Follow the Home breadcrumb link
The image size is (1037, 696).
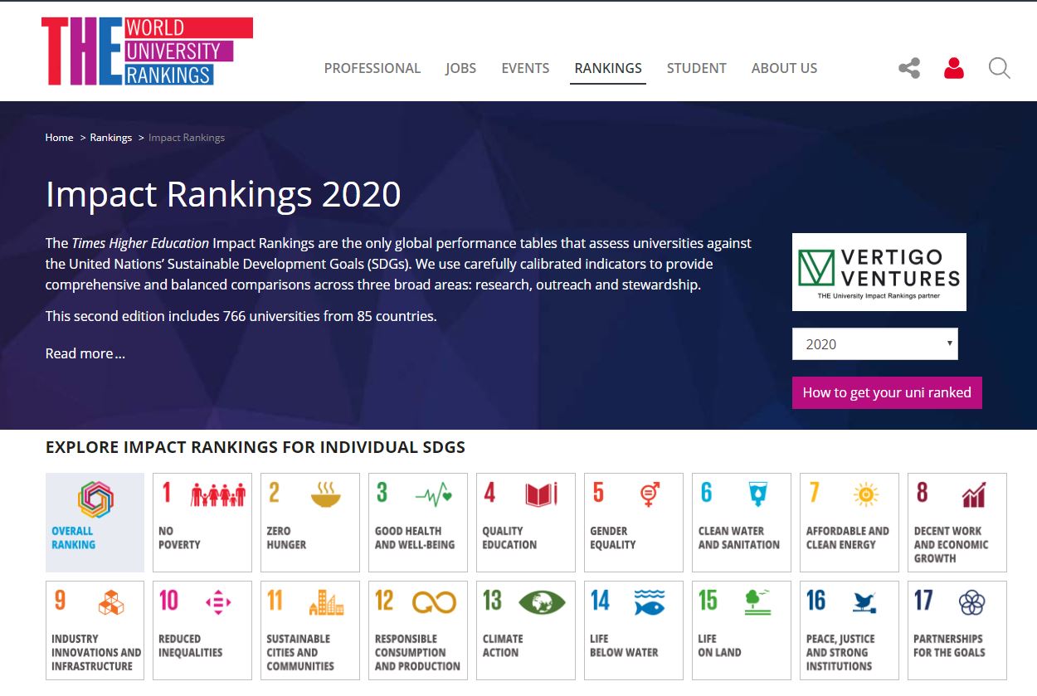coord(59,138)
